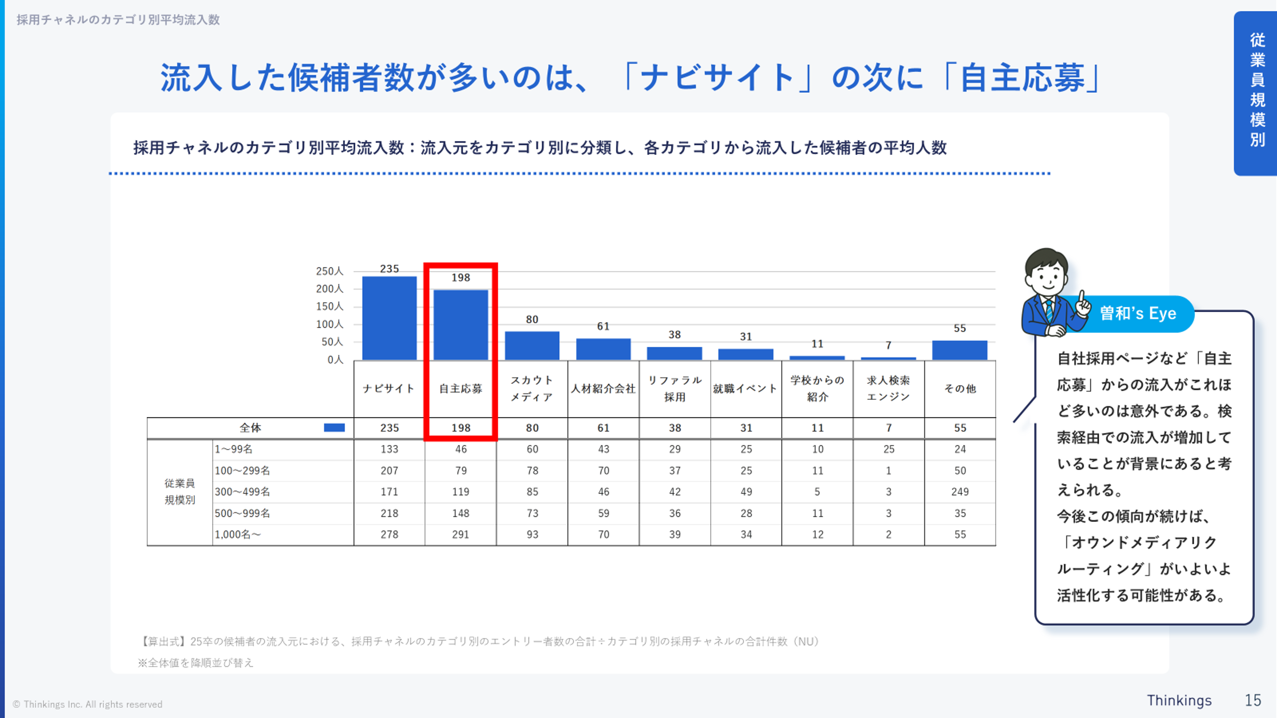Click page number 15

pos(1253,700)
